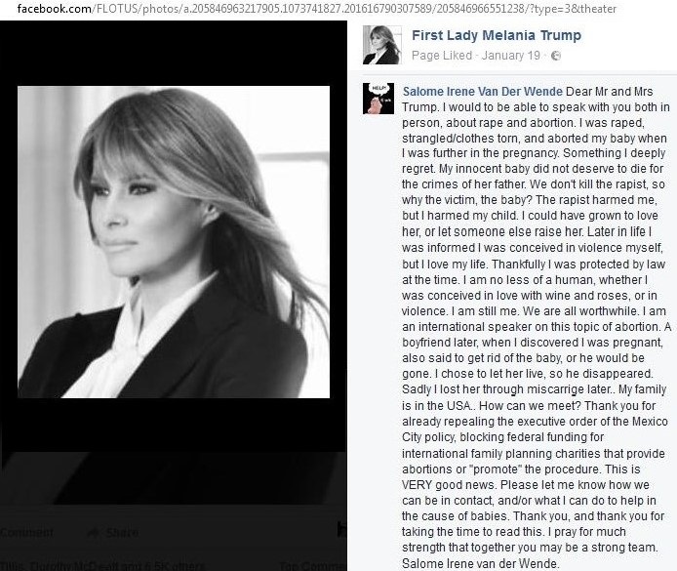Focus the facebook.com URL address text

tap(316, 9)
